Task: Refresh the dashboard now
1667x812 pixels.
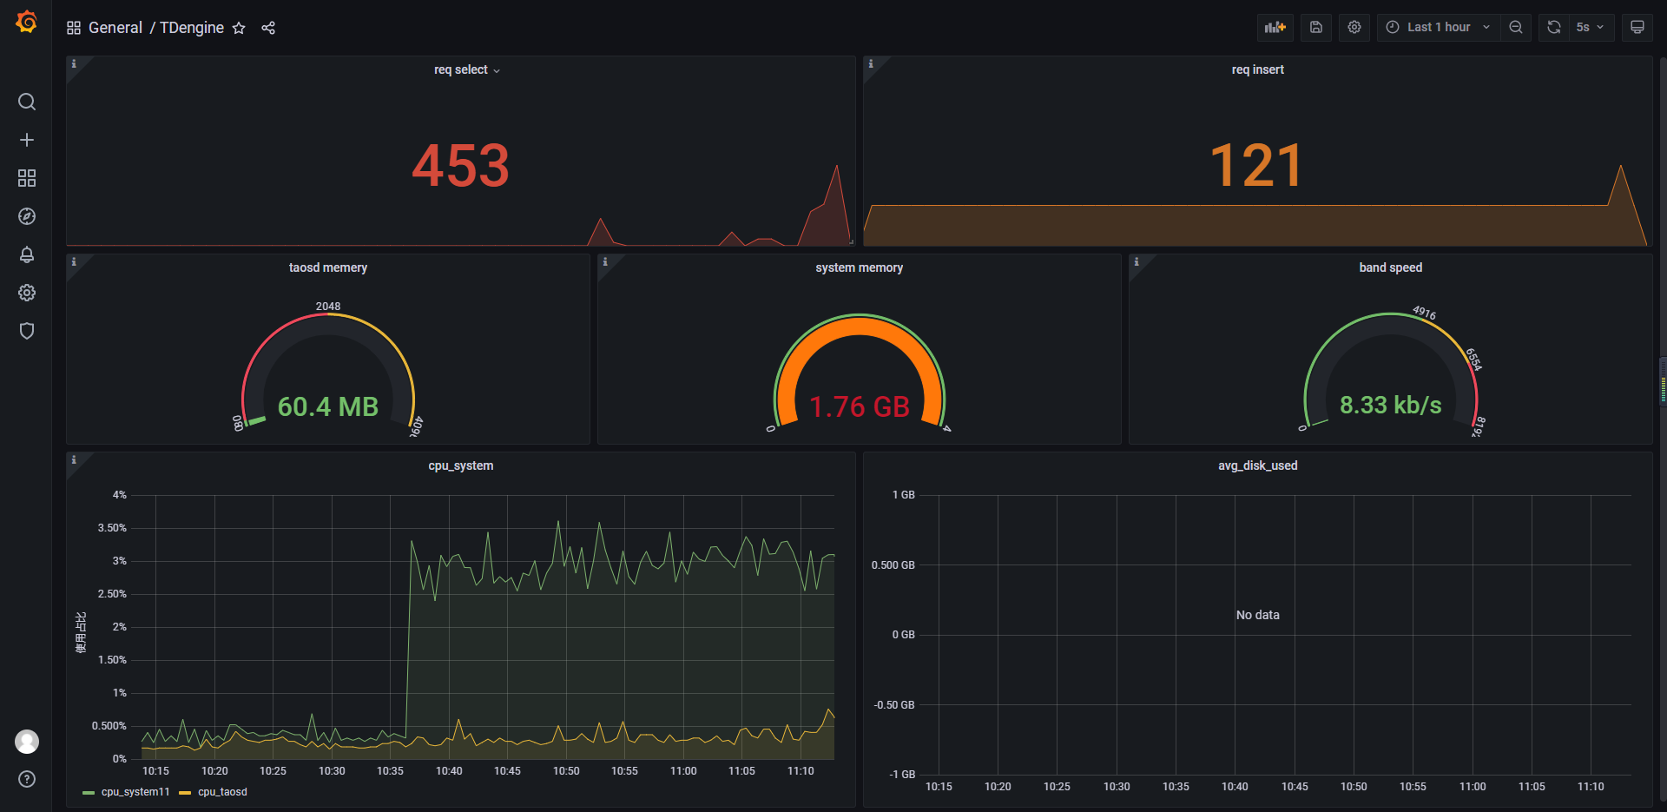Action: (x=1554, y=27)
